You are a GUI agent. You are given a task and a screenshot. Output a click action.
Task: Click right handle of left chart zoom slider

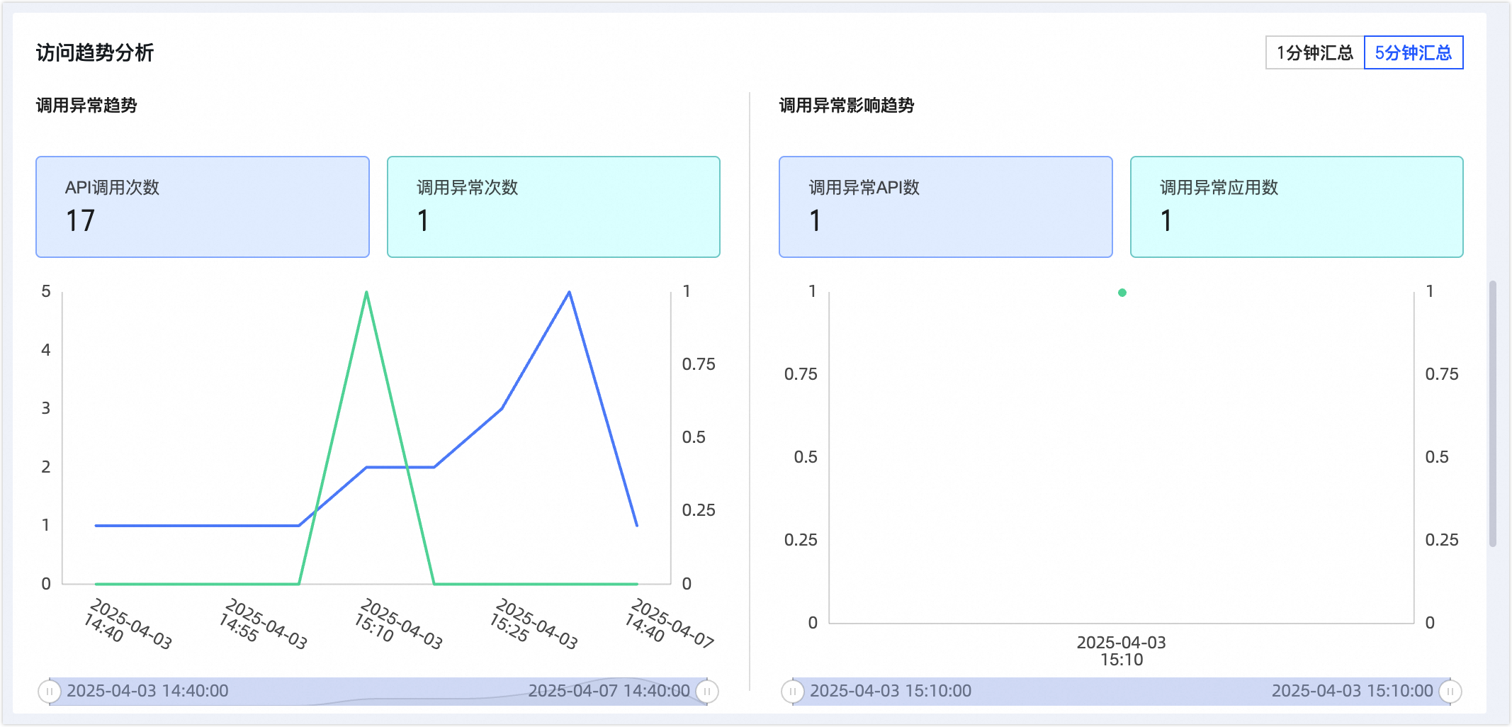pyautogui.click(x=707, y=691)
